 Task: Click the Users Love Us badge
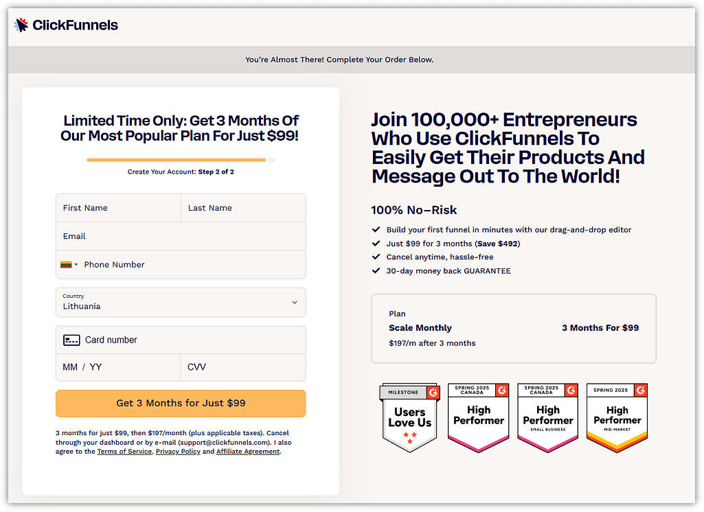tap(410, 417)
